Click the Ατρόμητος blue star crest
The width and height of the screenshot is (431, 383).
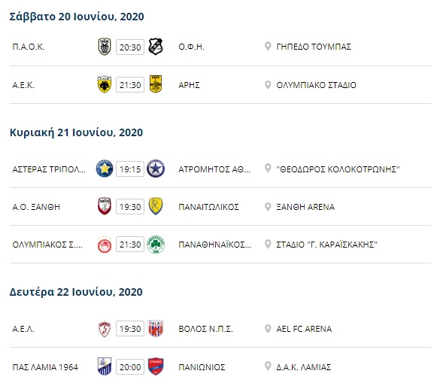pos(156,169)
